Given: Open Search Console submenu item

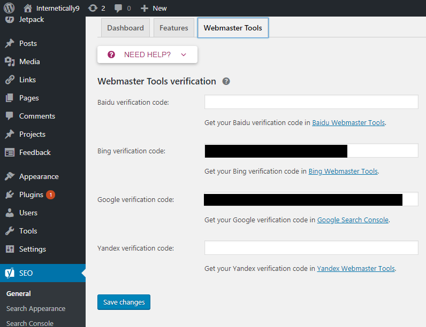Looking at the screenshot, I should click(x=30, y=323).
